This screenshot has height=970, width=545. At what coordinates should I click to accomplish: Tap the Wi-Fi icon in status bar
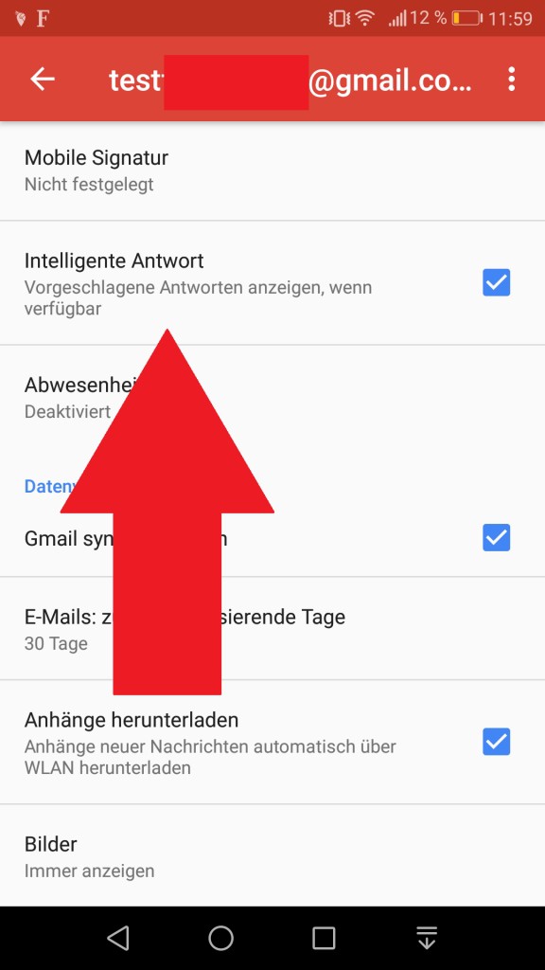365,19
